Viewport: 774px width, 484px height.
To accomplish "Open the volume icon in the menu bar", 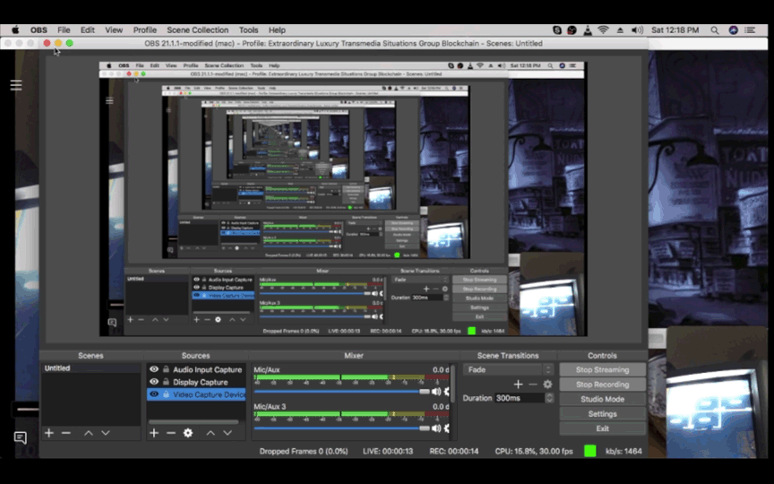I will 637,30.
